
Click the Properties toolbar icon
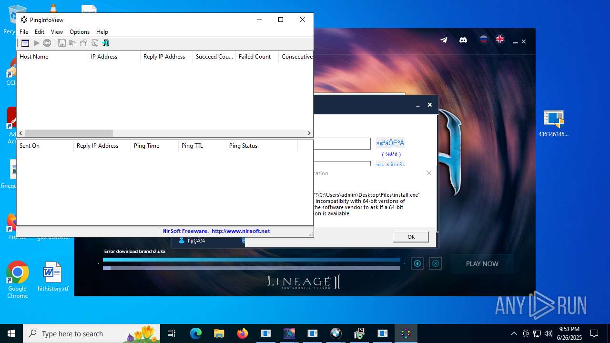(x=84, y=43)
